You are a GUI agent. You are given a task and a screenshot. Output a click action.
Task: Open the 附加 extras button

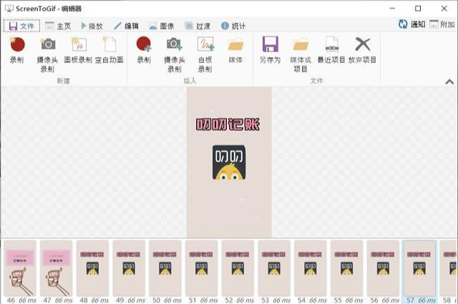[x=442, y=24]
